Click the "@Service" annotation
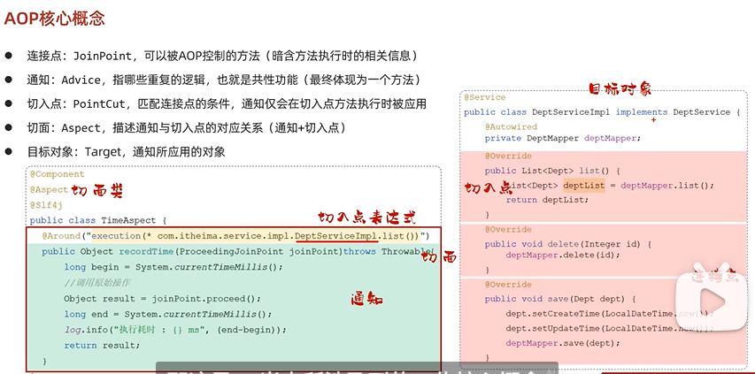The image size is (755, 374). click(x=485, y=97)
